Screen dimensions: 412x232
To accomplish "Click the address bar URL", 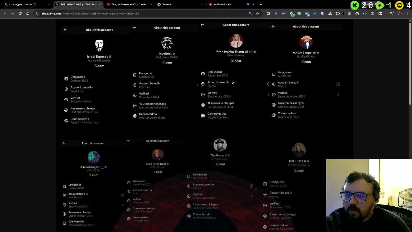I will tap(90, 14).
